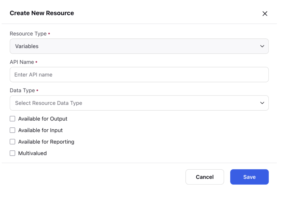Close the Create New Resource dialog
Image resolution: width=291 pixels, height=197 pixels.
coord(265,14)
